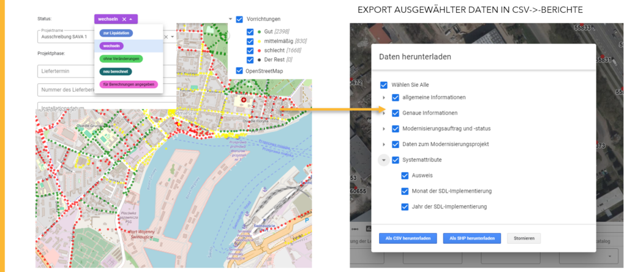The width and height of the screenshot is (627, 272).
Task: Collapse the Systemattribute section
Action: [x=384, y=160]
